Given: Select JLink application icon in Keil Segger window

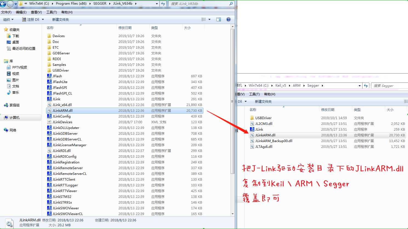Looking at the screenshot, I should pos(252,129).
